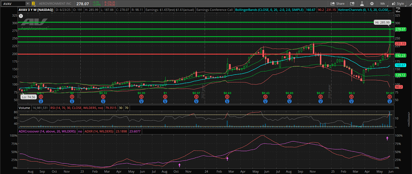Click the blue lightbulb icon below $1.61 earnings
This screenshot has height=174, width=412.
coord(390,101)
